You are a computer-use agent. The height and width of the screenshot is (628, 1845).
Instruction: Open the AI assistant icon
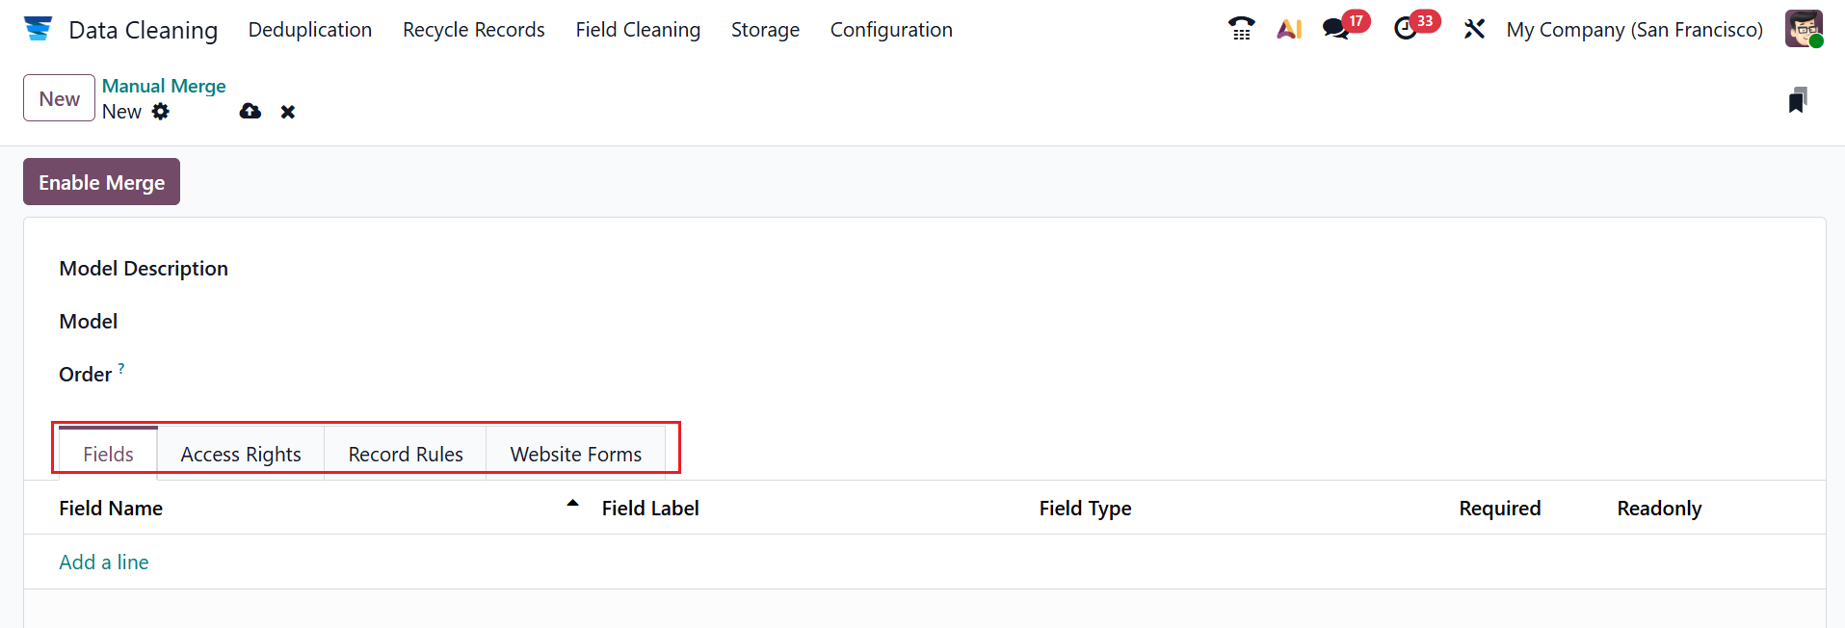(1289, 29)
